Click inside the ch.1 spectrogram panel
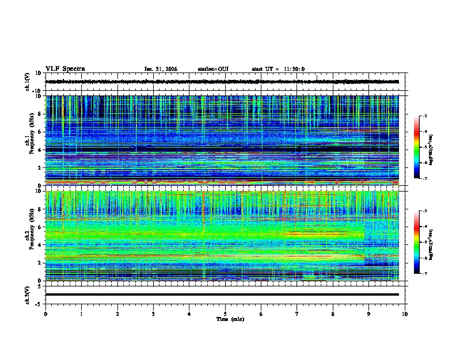This screenshot has height=352, width=456. 222,140
